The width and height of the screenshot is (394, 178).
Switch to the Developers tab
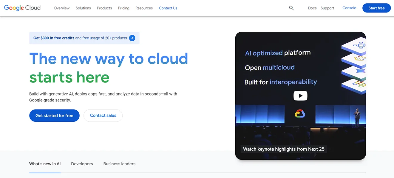pyautogui.click(x=82, y=163)
